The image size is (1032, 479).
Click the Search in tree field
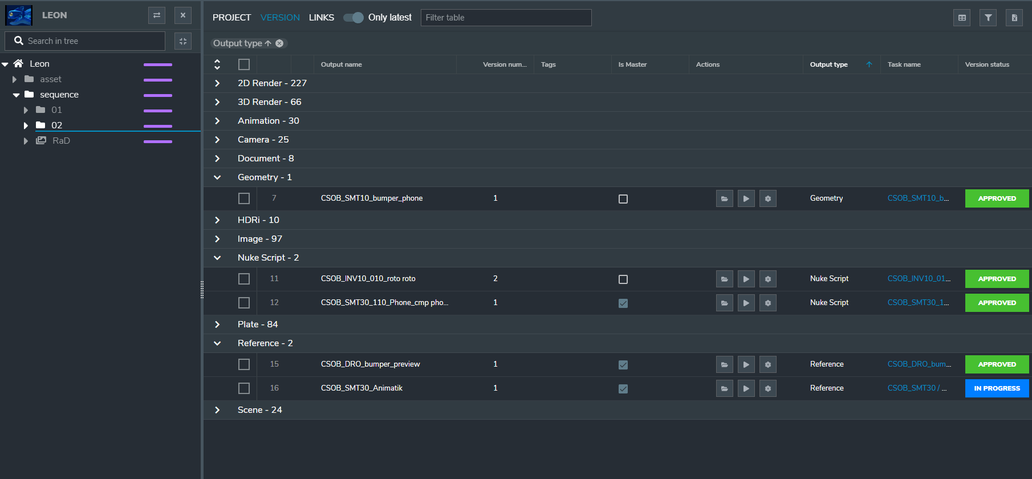pyautogui.click(x=85, y=41)
